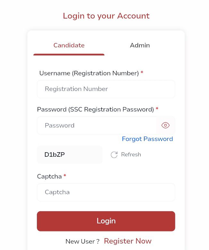This screenshot has width=209, height=250.
Task: Click the 'Login to your Account' heading
Action: (x=106, y=16)
